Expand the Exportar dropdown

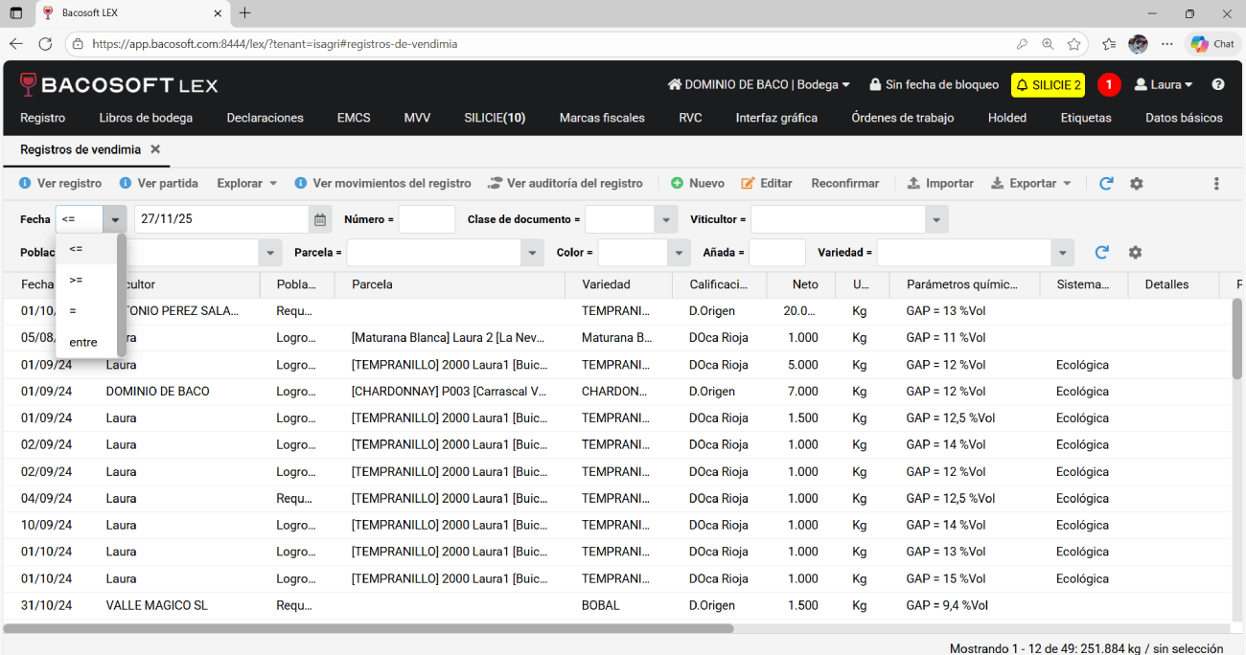click(x=1031, y=184)
